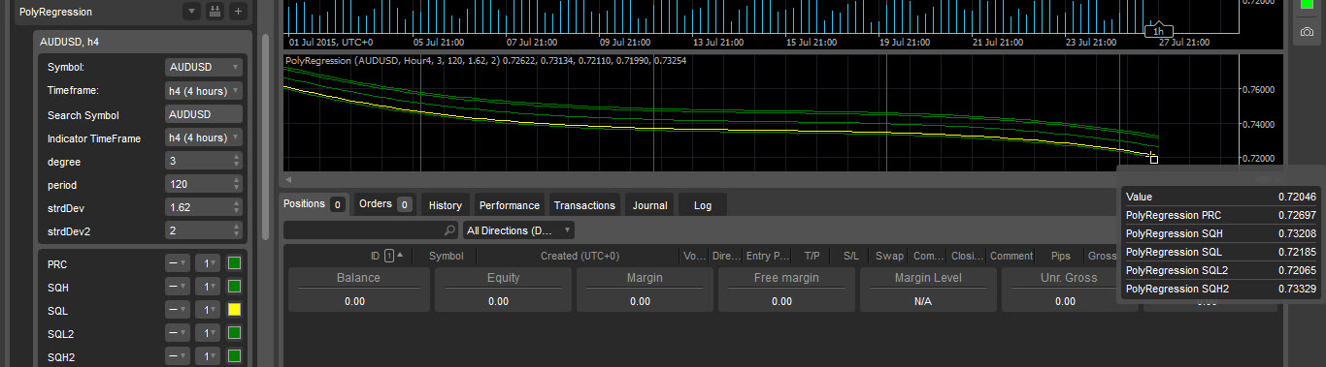
Task: Expand the All Directions filter dropdown
Action: click(518, 231)
